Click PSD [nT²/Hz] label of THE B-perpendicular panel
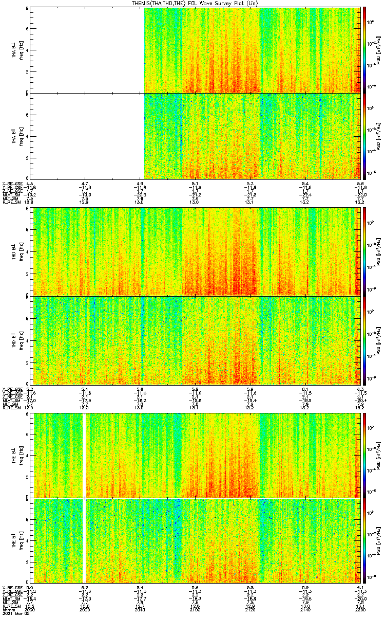Image resolution: width=385 pixels, height=617 pixels. click(x=379, y=455)
